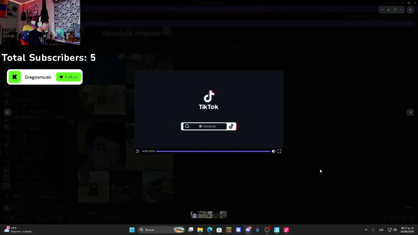Image resolution: width=418 pixels, height=235 pixels.
Task: Open the media viewer's more options menu
Action: (x=401, y=10)
